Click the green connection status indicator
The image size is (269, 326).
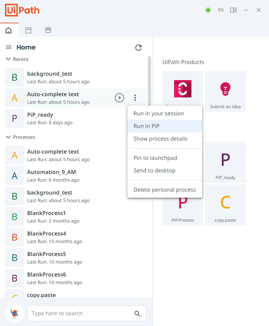[208, 10]
